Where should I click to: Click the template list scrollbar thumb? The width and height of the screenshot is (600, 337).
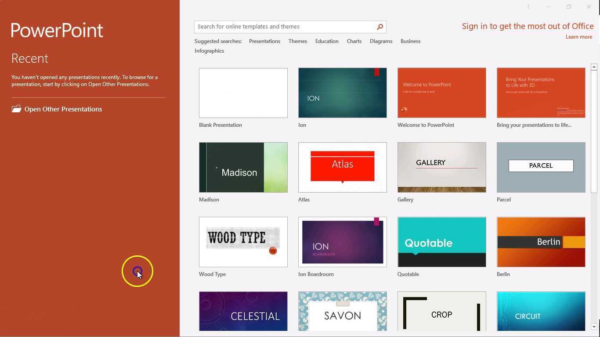594,131
